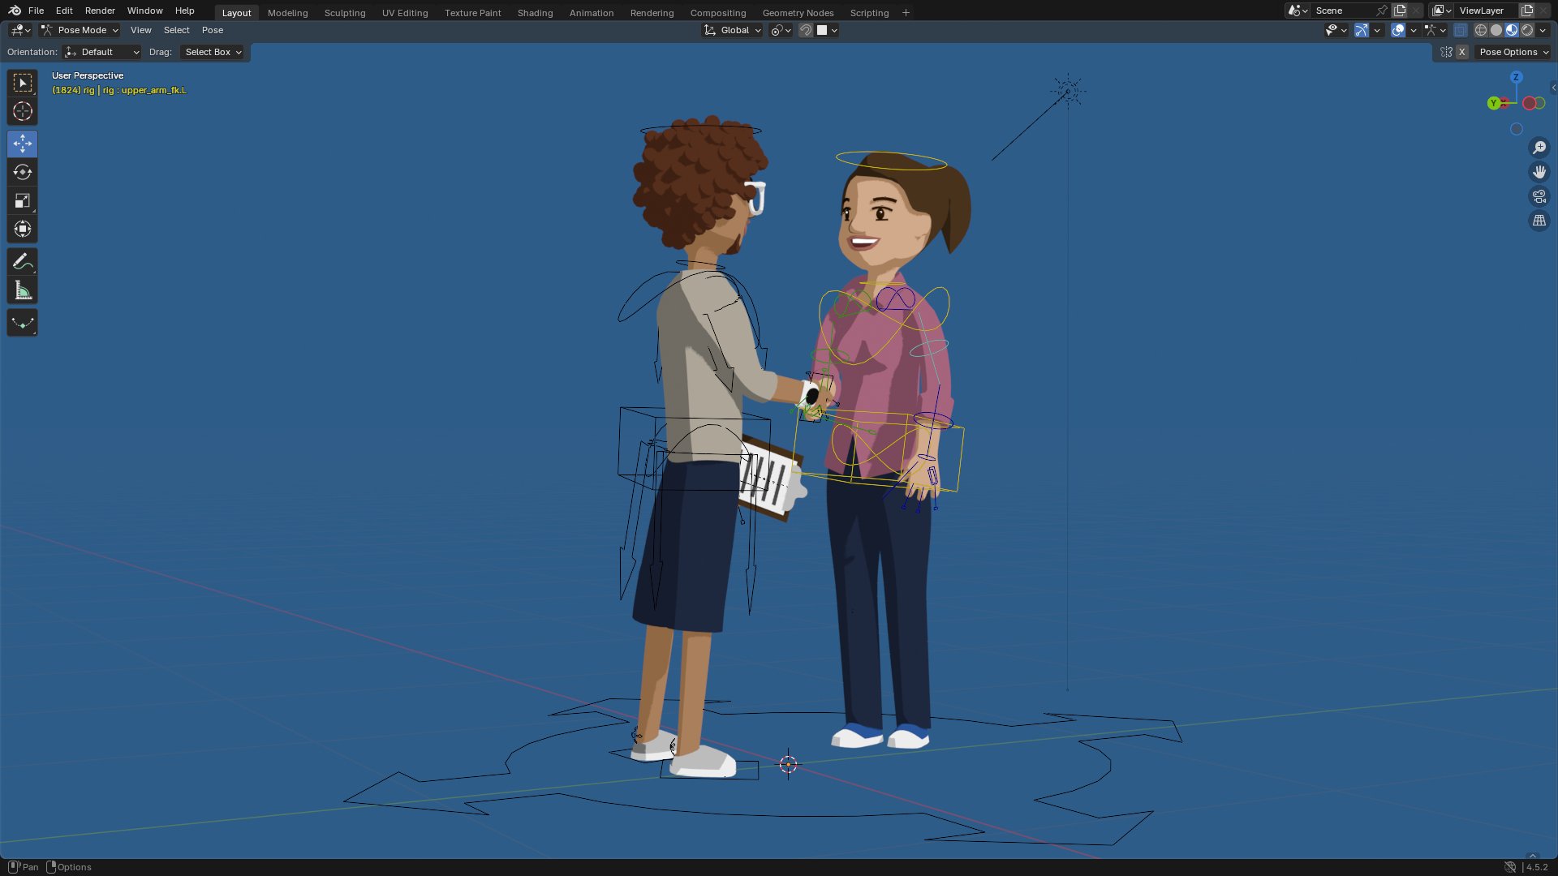Expand the Global transform orientation dropdown

click(x=733, y=30)
